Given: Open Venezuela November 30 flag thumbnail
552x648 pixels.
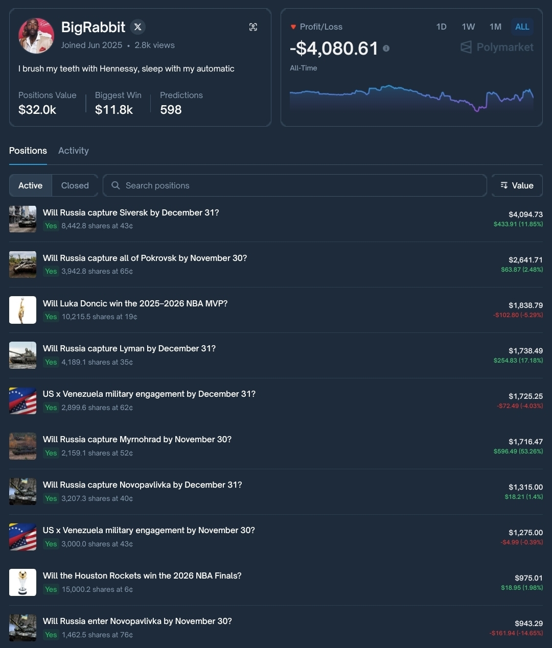Looking at the screenshot, I should (22, 537).
